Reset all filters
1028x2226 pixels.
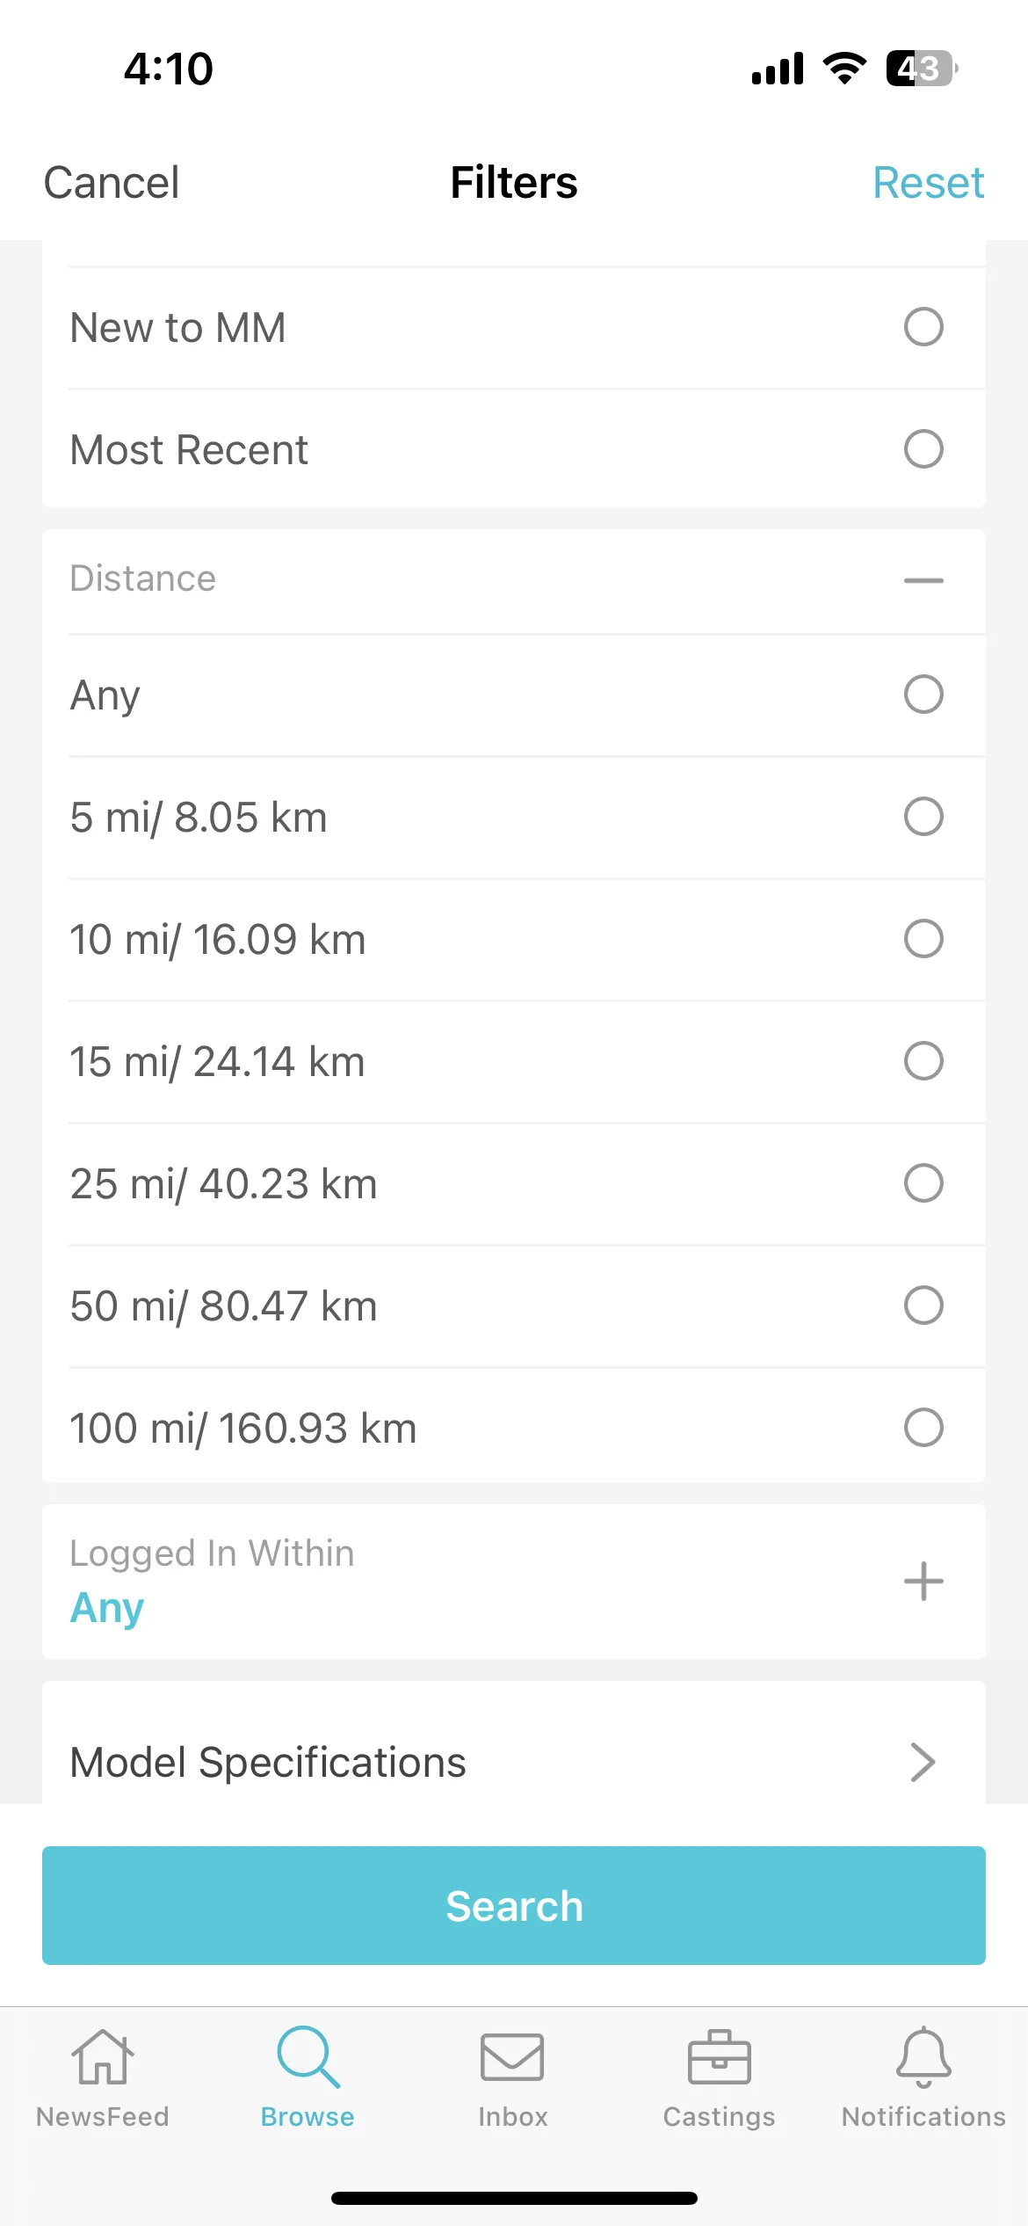[928, 183]
